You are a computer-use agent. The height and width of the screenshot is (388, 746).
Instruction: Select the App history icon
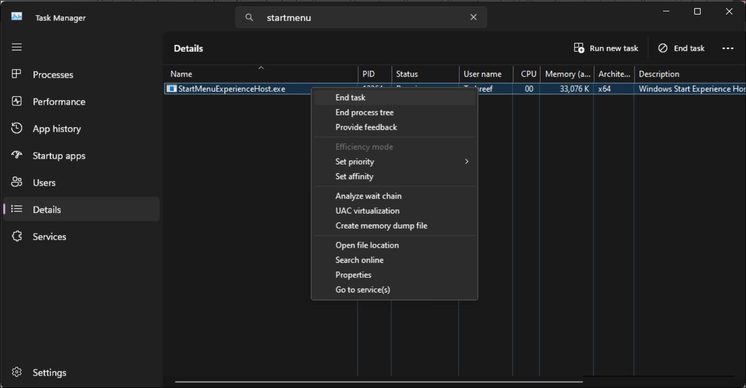click(x=17, y=128)
